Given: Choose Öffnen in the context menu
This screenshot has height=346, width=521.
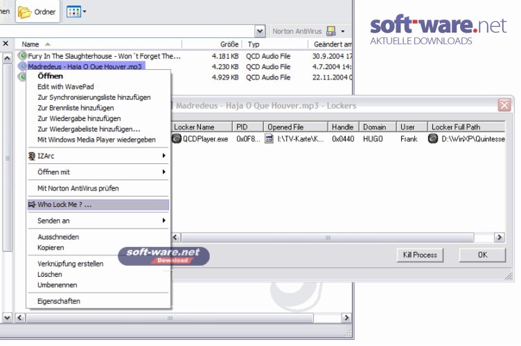Looking at the screenshot, I should click(98, 76).
